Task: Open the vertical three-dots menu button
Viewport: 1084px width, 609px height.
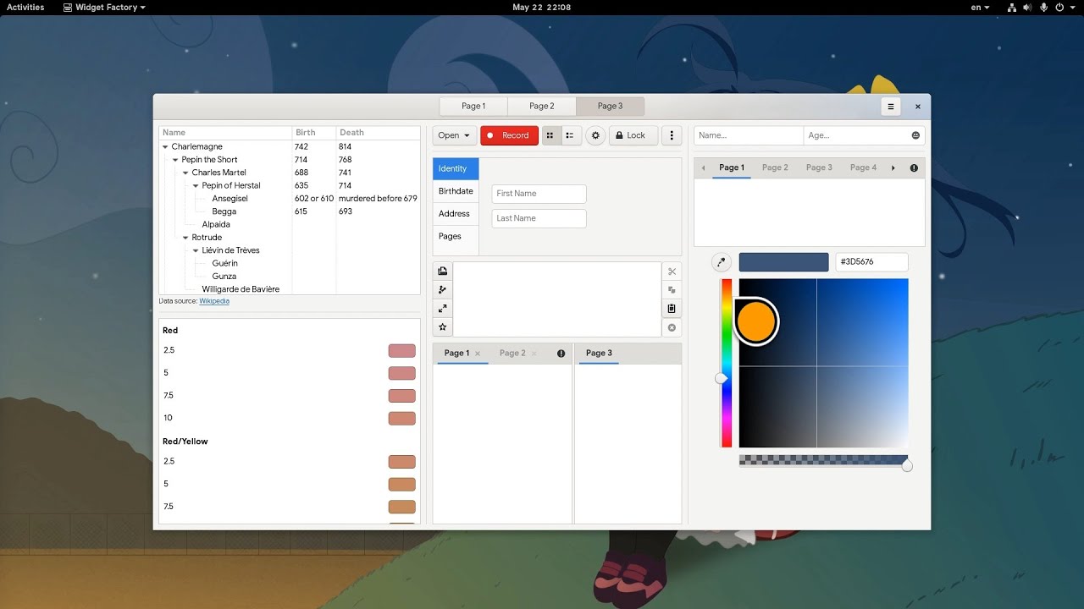Action: coord(672,135)
